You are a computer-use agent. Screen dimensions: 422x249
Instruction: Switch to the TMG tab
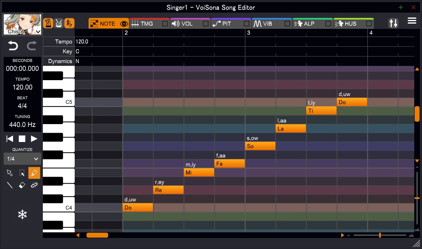(x=149, y=23)
